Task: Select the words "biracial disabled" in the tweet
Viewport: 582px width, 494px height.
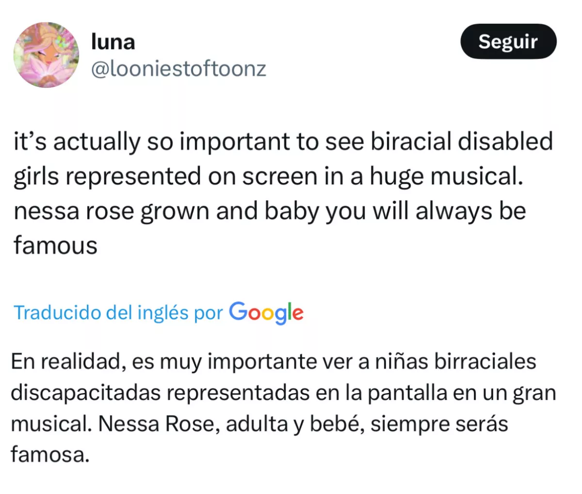Action: [x=462, y=142]
